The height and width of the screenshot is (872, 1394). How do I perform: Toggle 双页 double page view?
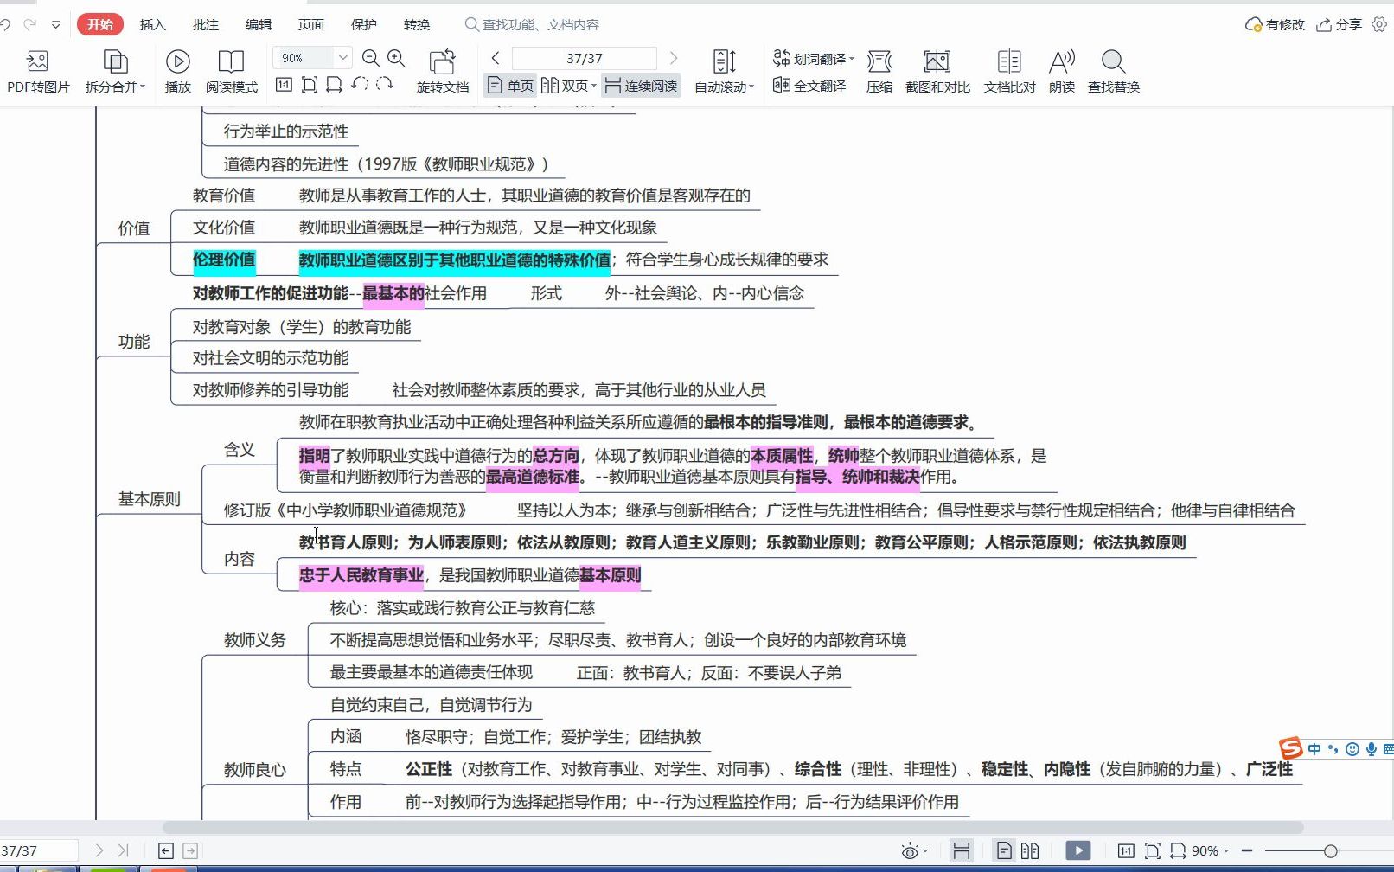pyautogui.click(x=564, y=86)
